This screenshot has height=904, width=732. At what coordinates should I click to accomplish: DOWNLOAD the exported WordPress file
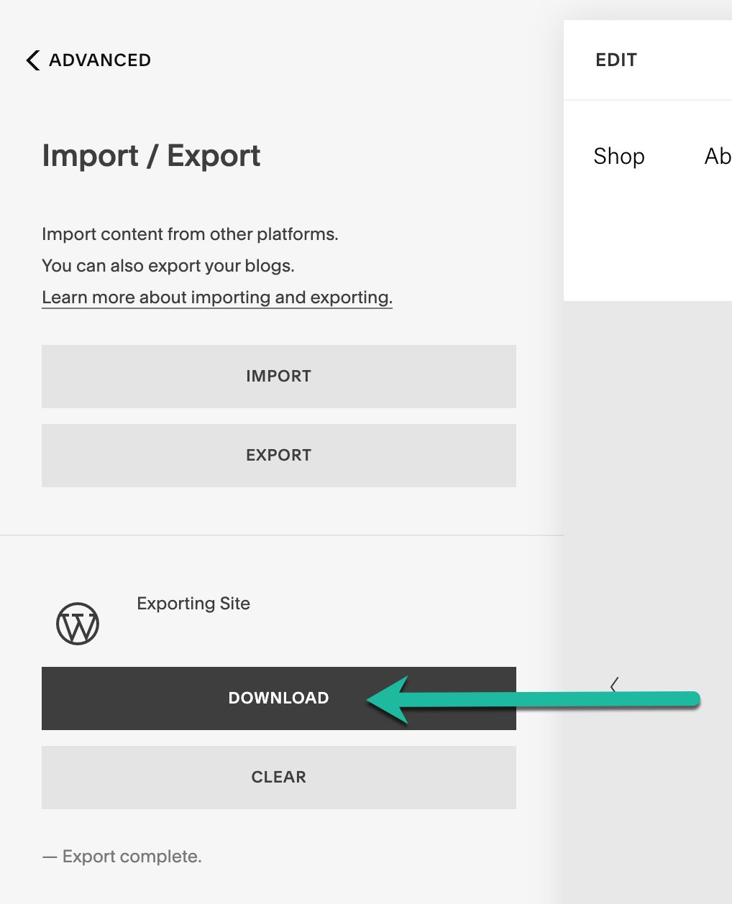click(279, 698)
